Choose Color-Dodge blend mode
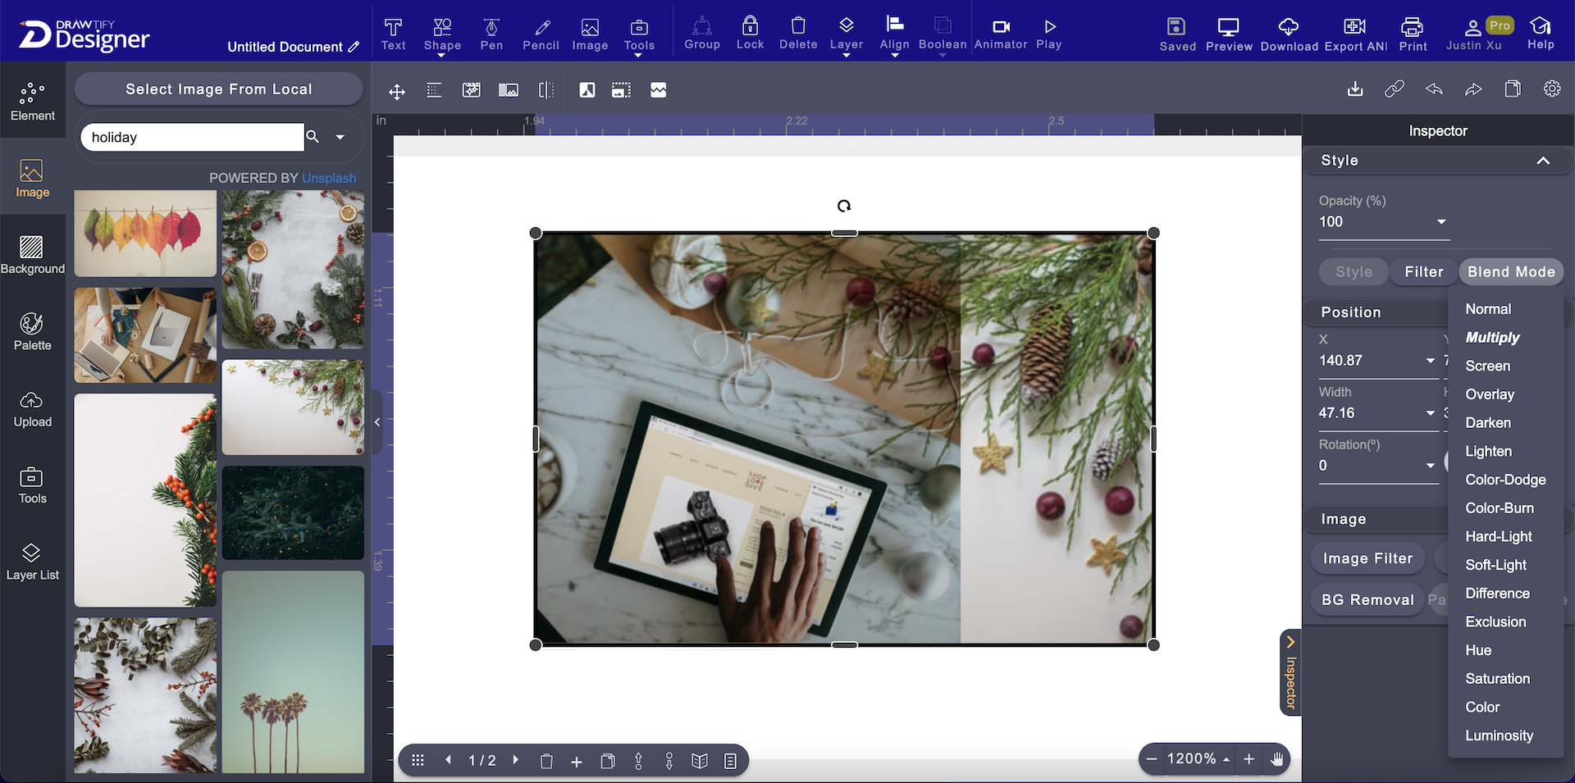The height and width of the screenshot is (783, 1575). coord(1505,480)
